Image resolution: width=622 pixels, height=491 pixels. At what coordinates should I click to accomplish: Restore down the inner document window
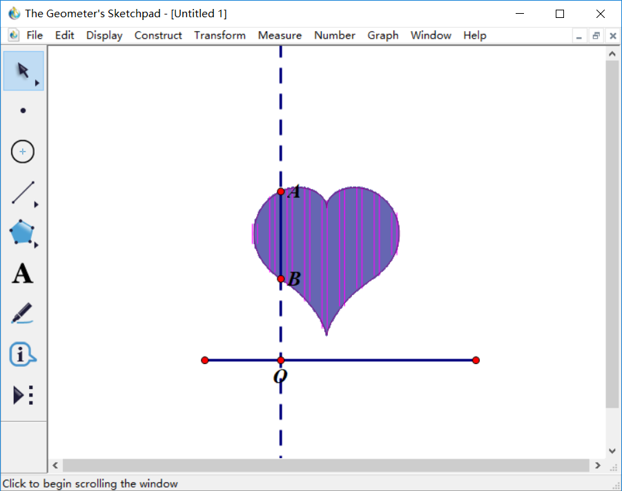pyautogui.click(x=596, y=35)
